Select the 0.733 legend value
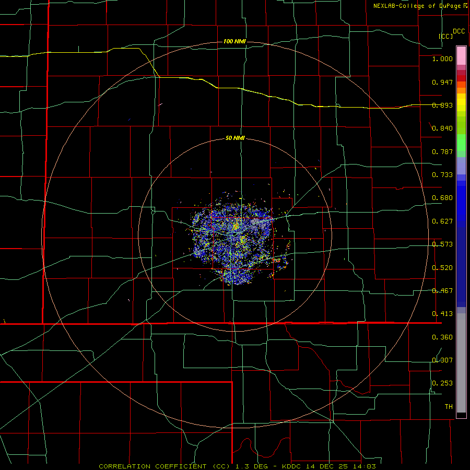470x470 pixels. 442,175
